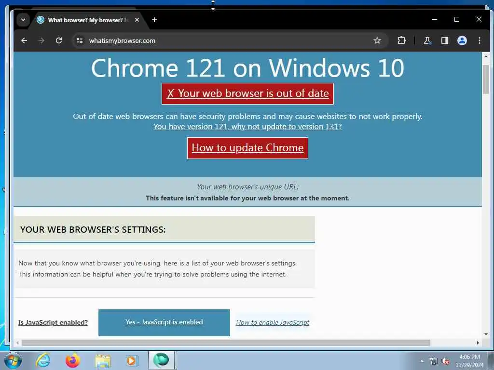The image size is (494, 370).
Task: Launch Internet Explorer from taskbar
Action: (x=43, y=360)
